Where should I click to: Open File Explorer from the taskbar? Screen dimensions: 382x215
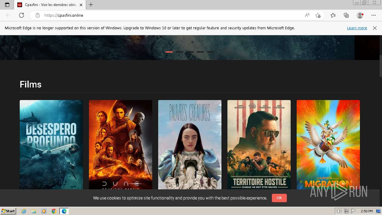34,211
